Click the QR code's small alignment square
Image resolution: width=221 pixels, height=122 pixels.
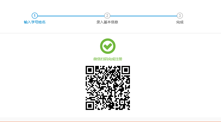122,102
